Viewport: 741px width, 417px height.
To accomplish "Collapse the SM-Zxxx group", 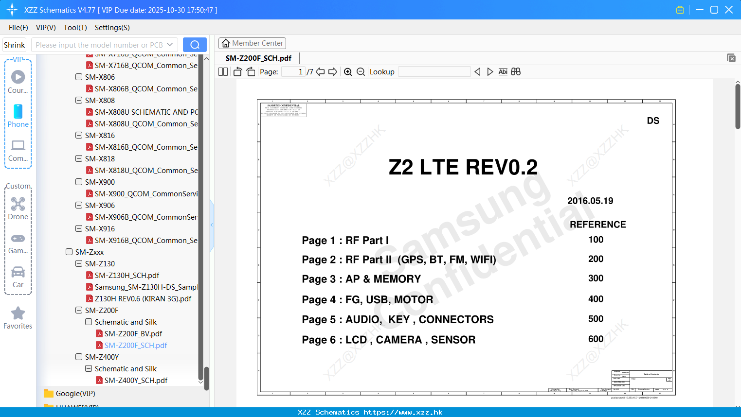I will point(69,252).
